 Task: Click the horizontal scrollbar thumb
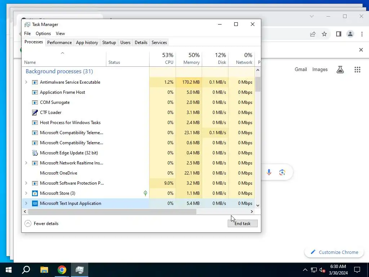coord(112,211)
